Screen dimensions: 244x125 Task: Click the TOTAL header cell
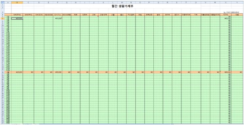226,15
